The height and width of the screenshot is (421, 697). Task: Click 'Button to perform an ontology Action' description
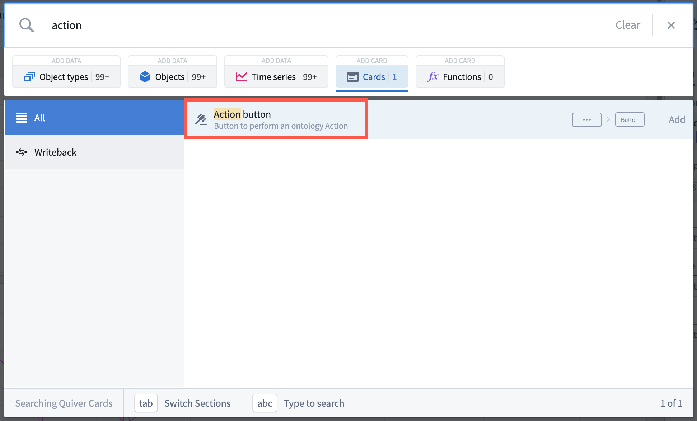(281, 126)
